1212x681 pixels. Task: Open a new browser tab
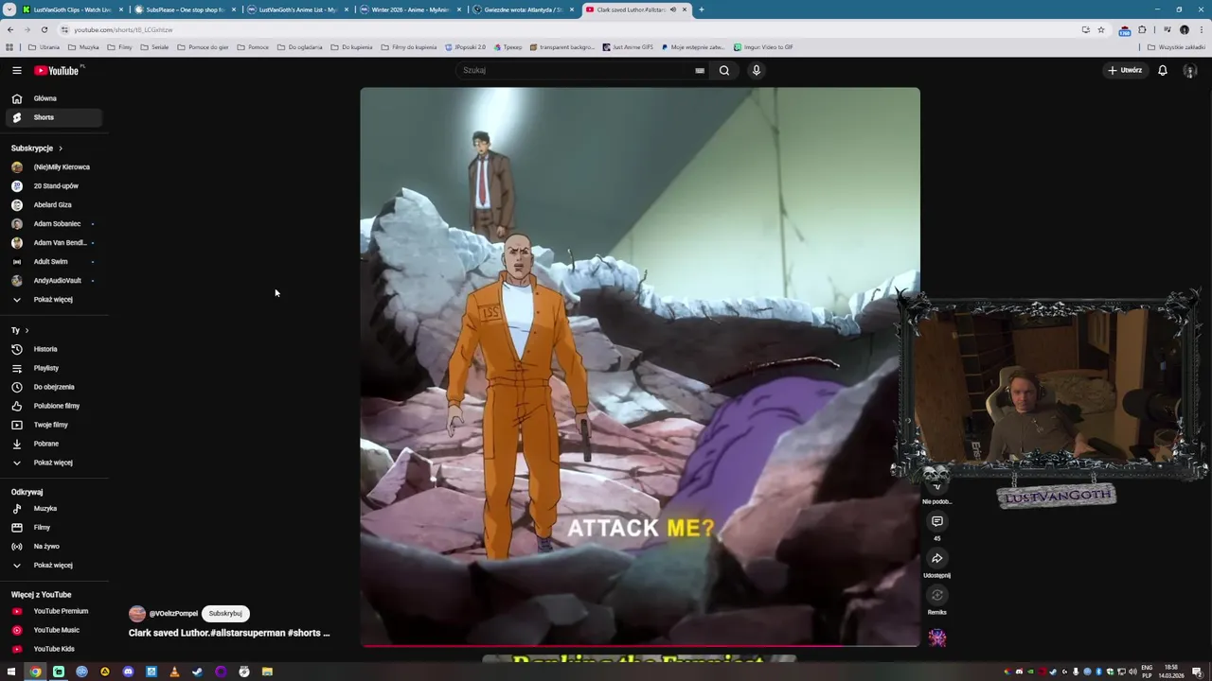pyautogui.click(x=701, y=9)
